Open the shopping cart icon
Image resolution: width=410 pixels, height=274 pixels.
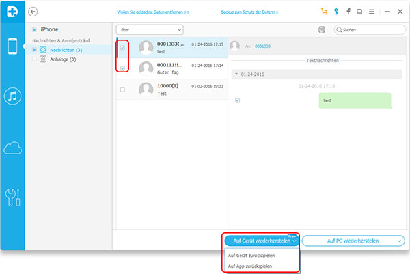coord(324,12)
